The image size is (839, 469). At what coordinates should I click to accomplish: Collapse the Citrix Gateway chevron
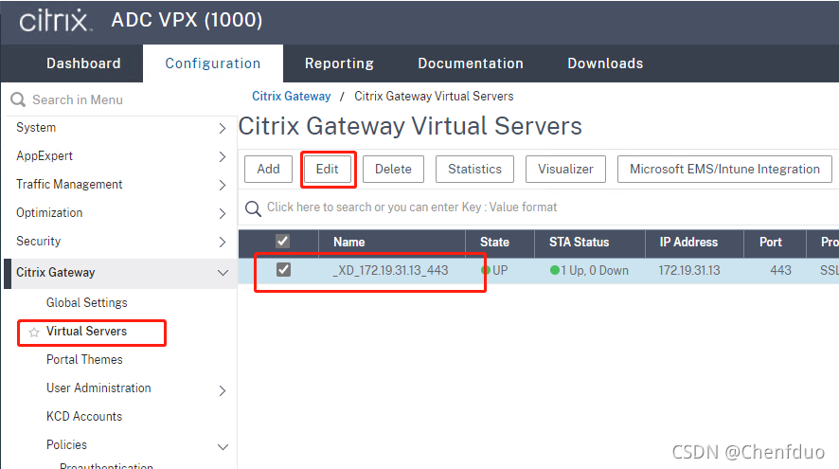tap(223, 273)
